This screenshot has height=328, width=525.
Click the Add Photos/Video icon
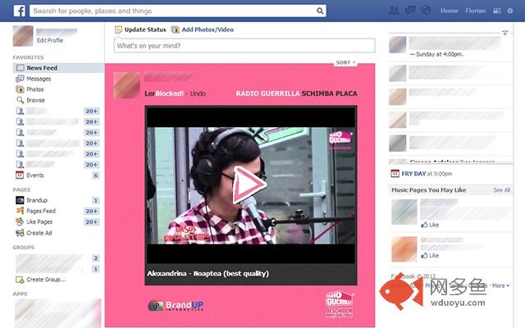[175, 30]
